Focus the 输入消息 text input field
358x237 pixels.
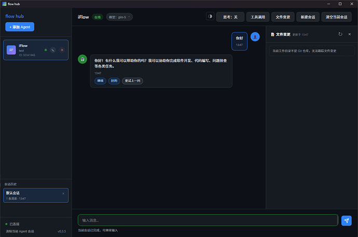point(208,220)
